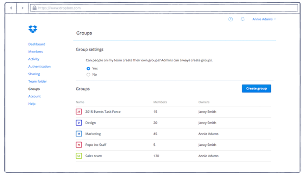
Task: Click the Pepo Inc Staff group icon
Action: (79, 145)
